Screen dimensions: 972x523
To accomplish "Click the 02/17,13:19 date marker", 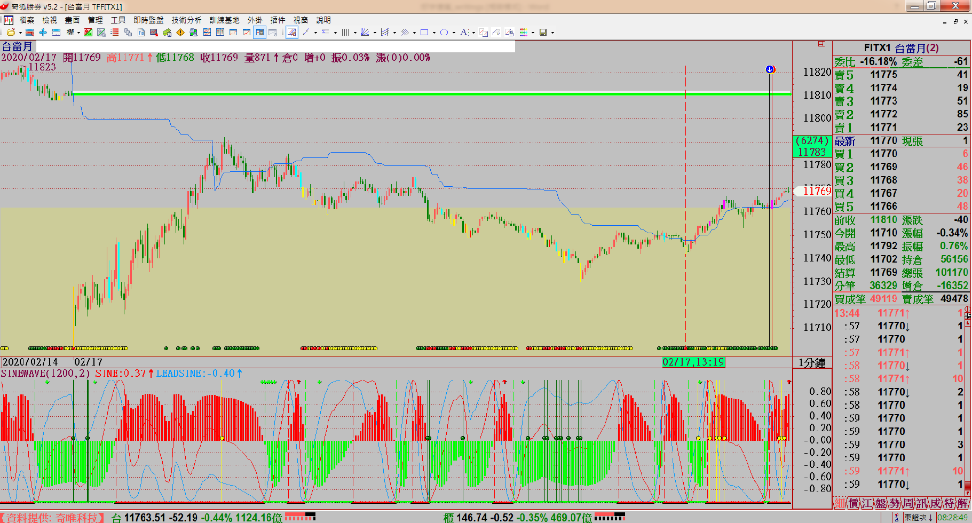I will point(693,362).
